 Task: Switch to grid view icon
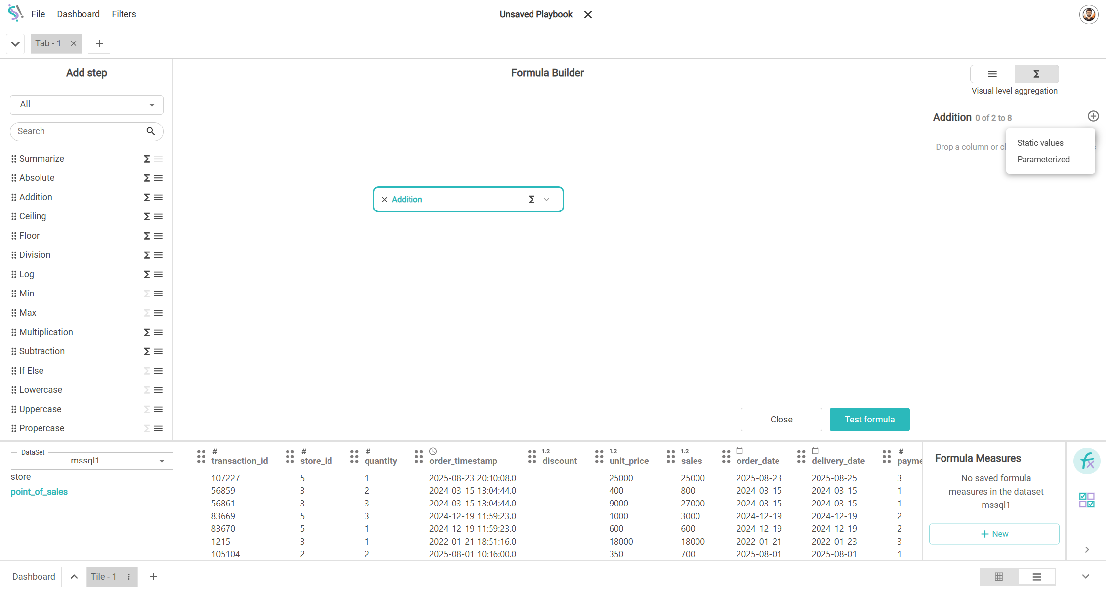(999, 577)
